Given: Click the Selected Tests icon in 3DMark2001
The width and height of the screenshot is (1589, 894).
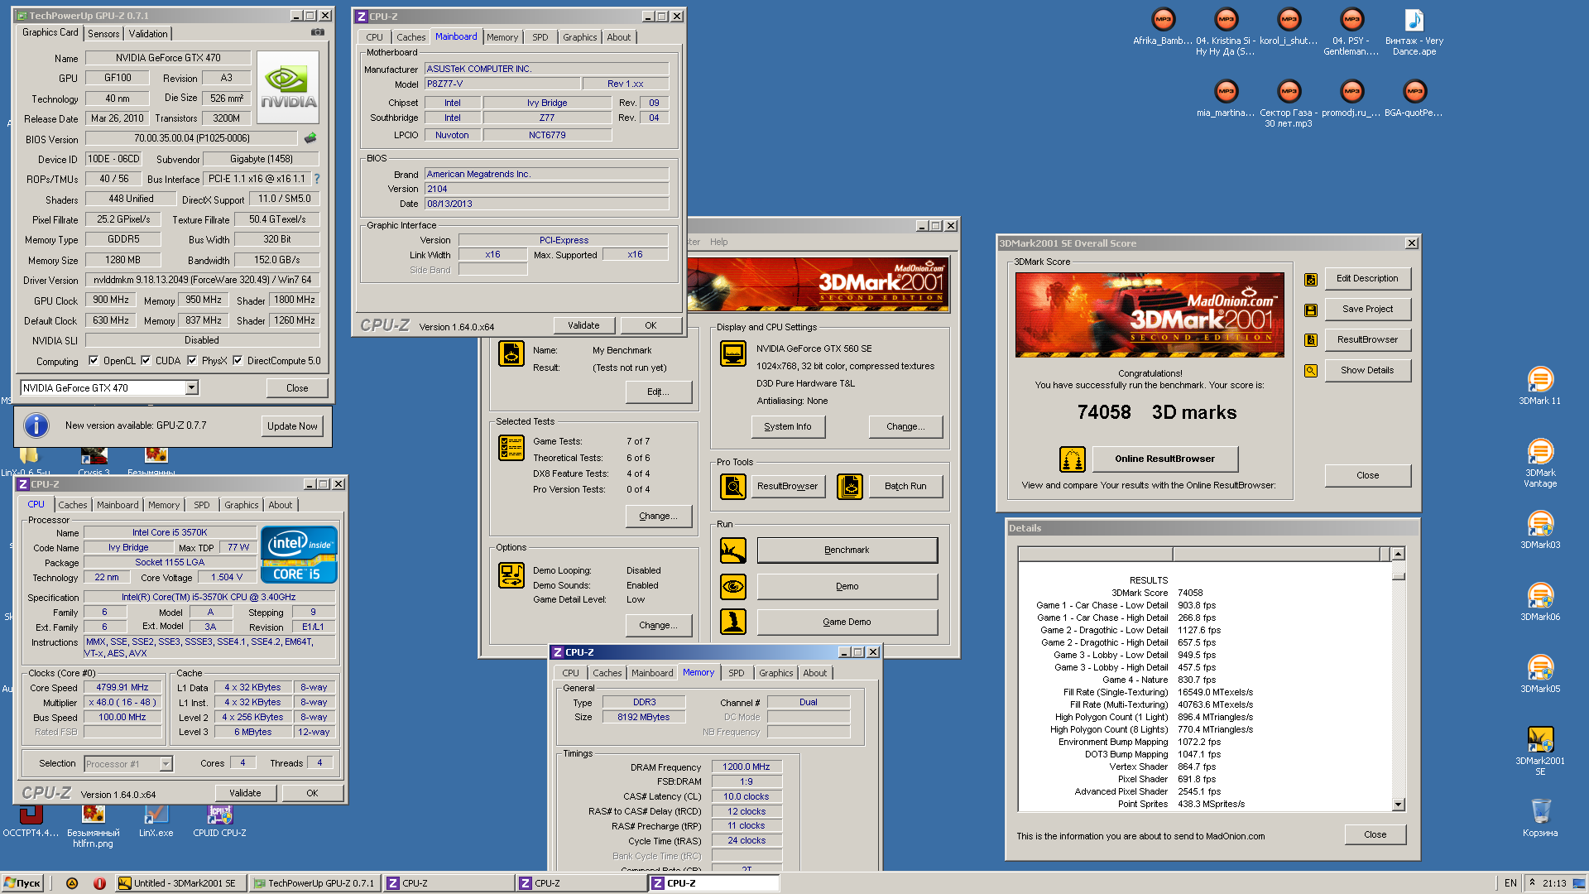Looking at the screenshot, I should point(511,448).
